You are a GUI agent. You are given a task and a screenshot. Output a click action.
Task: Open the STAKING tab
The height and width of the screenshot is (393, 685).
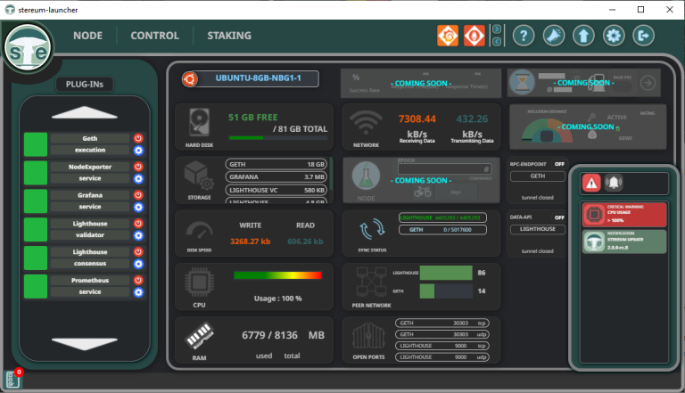(229, 36)
